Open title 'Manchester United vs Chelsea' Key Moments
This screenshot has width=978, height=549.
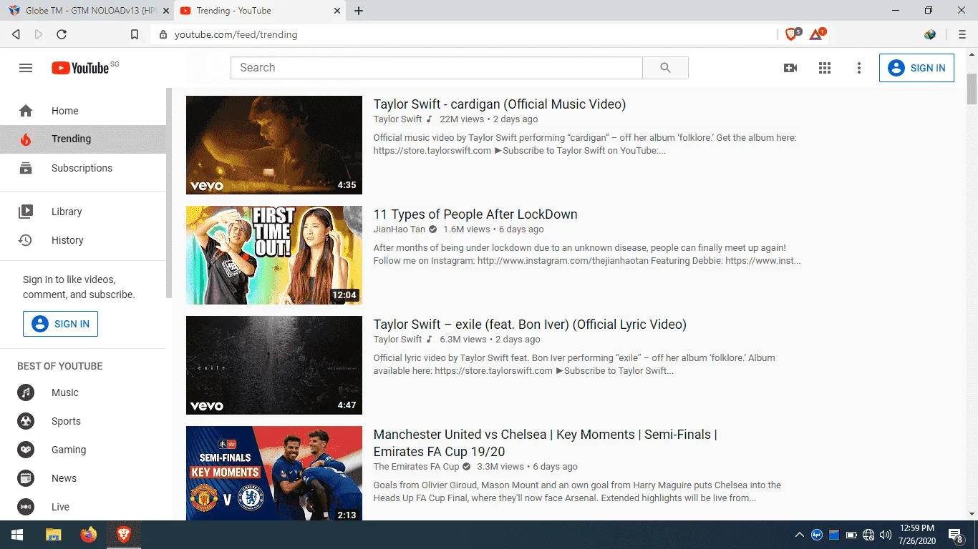[x=546, y=443]
